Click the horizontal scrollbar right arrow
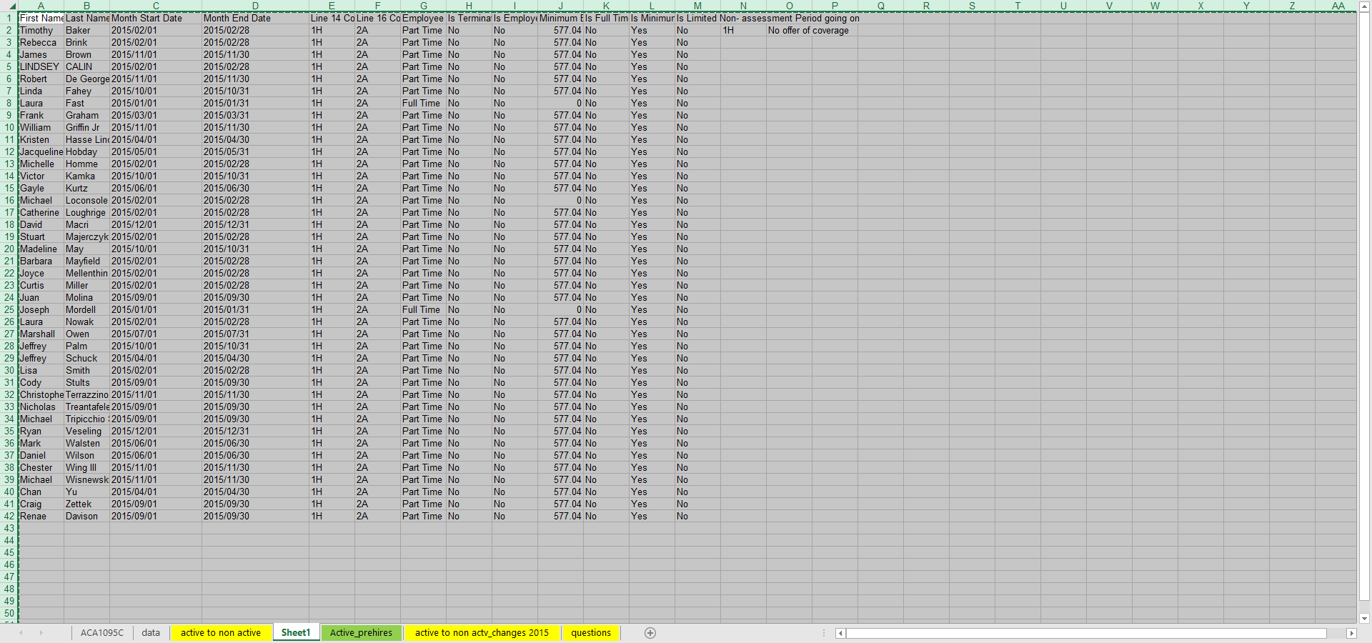Viewport: 1372px width, 643px height. click(1351, 633)
